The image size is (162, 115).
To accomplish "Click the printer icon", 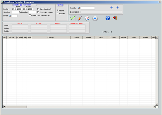I will tap(95, 18).
